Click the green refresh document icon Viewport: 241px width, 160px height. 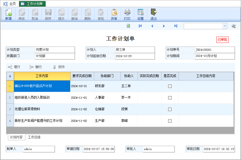[128, 26]
